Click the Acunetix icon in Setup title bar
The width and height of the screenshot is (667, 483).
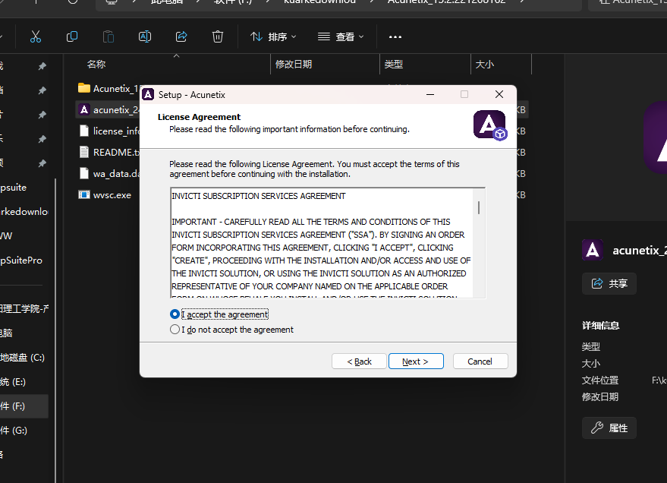point(148,94)
